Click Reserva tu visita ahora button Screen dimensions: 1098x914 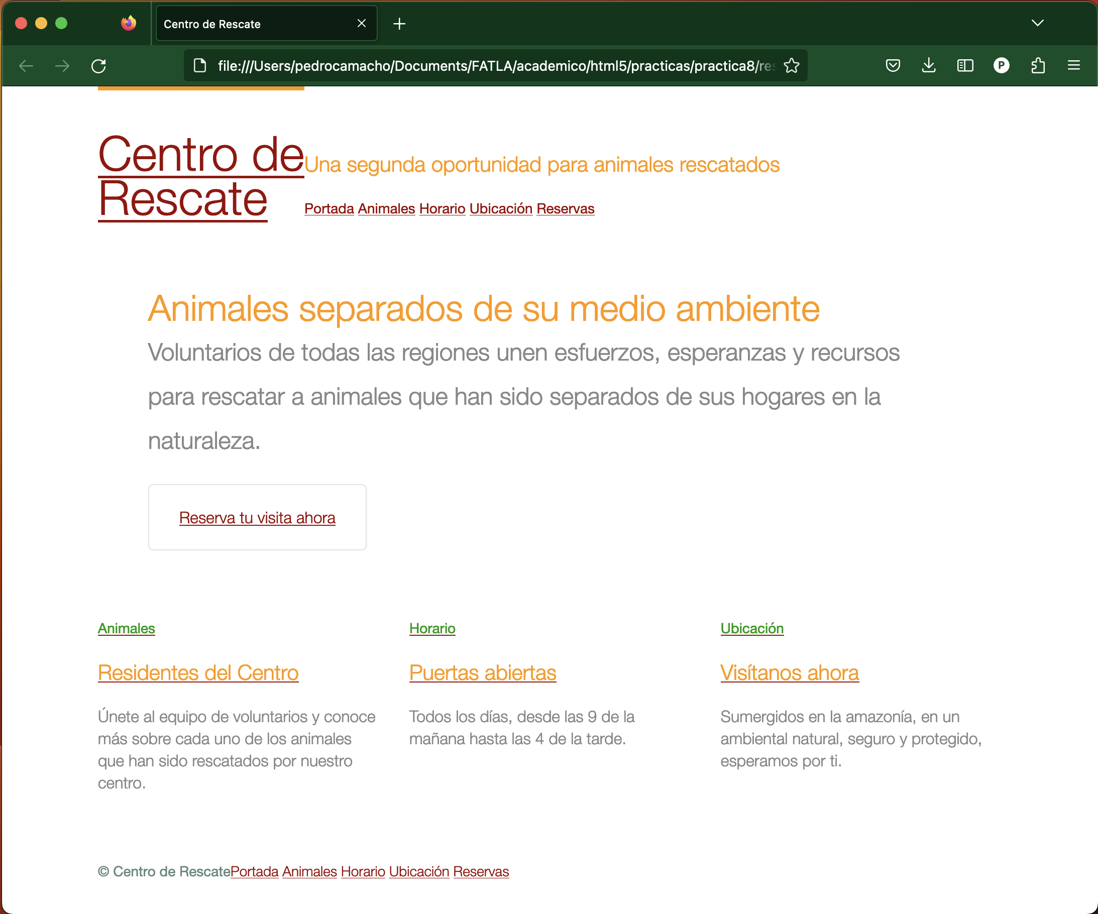pyautogui.click(x=257, y=518)
